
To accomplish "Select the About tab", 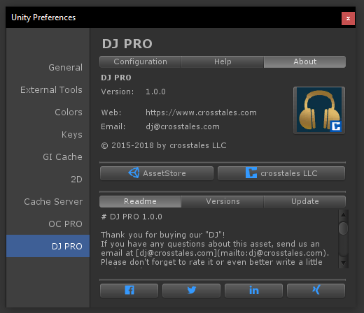I will [x=304, y=61].
